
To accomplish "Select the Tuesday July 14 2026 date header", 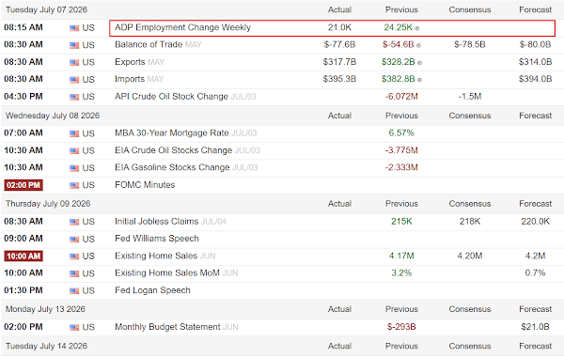I will click(46, 347).
